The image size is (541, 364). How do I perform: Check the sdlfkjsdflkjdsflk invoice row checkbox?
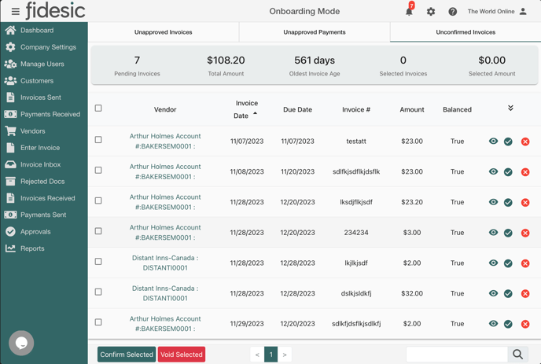(98, 170)
